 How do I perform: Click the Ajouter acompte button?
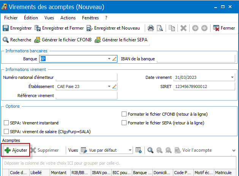point(16,150)
